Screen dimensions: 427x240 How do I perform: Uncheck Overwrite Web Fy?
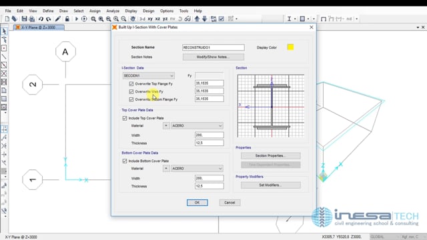(131, 92)
